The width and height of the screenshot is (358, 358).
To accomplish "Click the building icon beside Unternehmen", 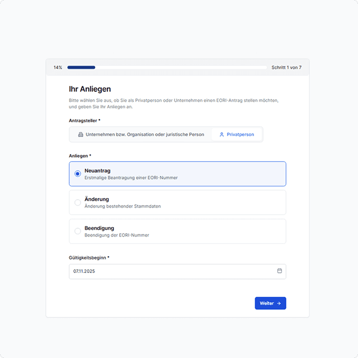I will (x=81, y=135).
